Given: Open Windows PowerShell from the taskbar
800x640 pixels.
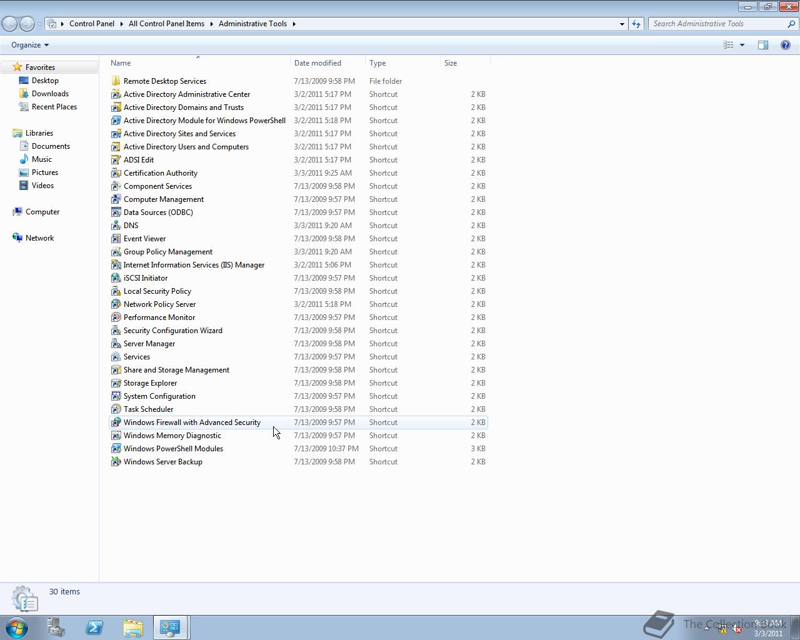Looking at the screenshot, I should [x=94, y=627].
